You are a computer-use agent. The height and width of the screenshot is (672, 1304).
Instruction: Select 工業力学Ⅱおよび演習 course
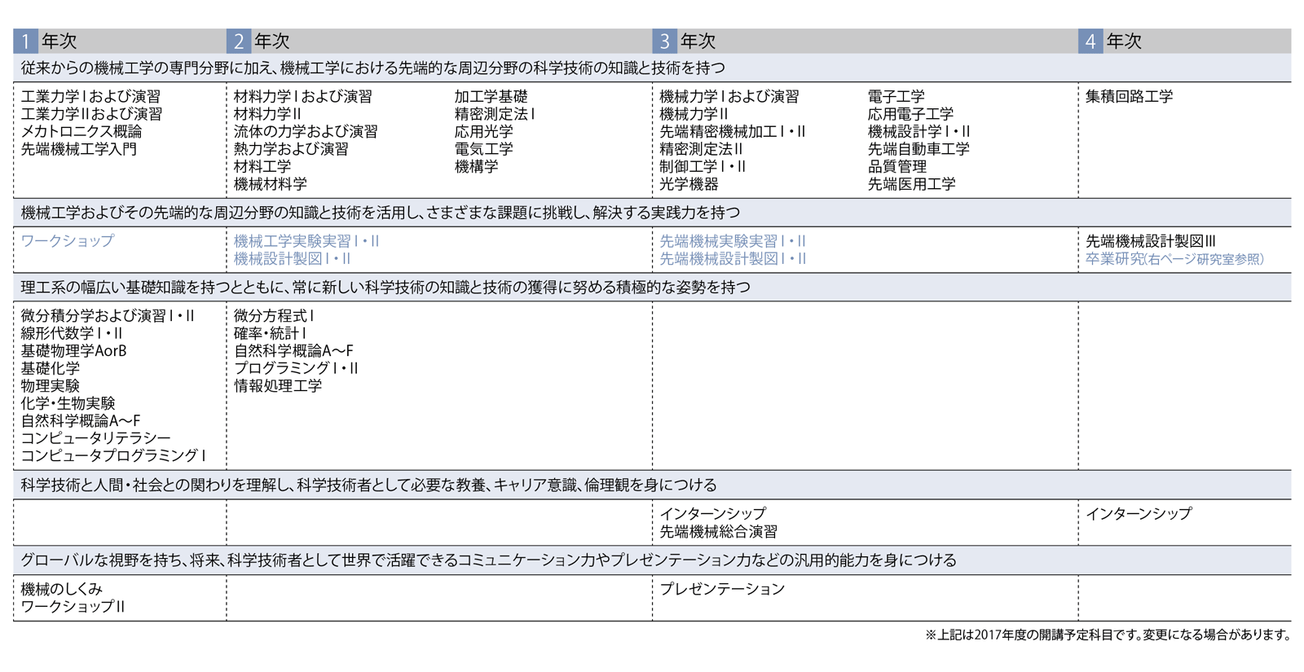[x=92, y=114]
